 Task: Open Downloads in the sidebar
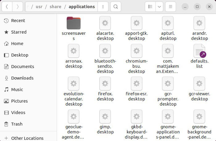pos(28,78)
